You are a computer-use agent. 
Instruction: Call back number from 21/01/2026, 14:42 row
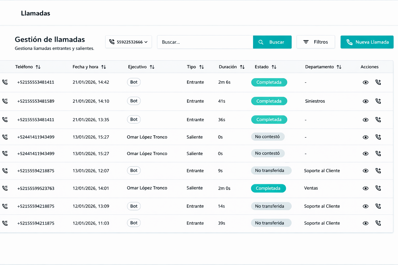[x=378, y=82]
